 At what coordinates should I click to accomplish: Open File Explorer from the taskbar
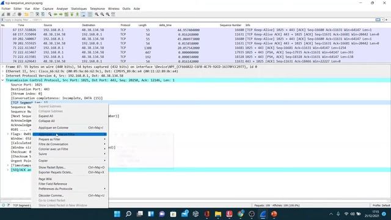point(218,214)
